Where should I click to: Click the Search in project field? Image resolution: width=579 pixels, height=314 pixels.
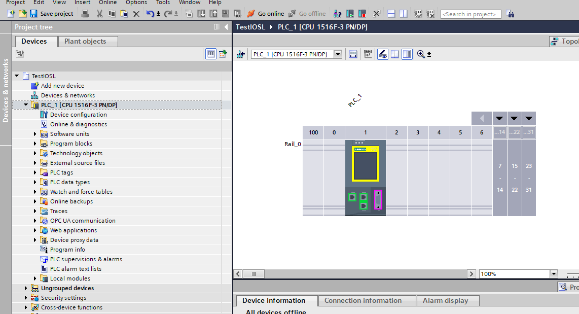click(x=471, y=14)
